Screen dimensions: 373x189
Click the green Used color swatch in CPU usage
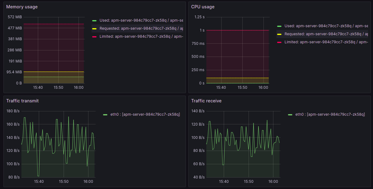(x=279, y=26)
